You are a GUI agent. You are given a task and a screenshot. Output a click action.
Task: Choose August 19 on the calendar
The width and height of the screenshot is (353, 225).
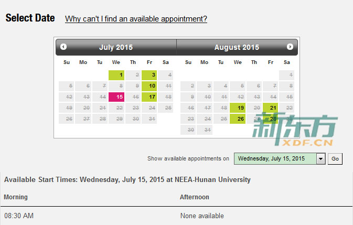tap(238, 108)
